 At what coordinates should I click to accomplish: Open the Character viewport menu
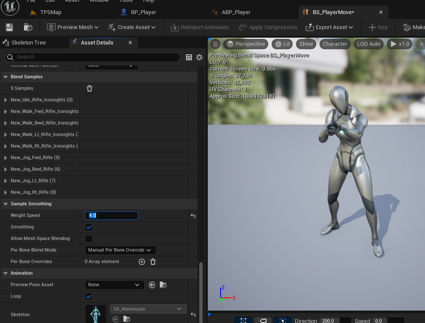(335, 44)
